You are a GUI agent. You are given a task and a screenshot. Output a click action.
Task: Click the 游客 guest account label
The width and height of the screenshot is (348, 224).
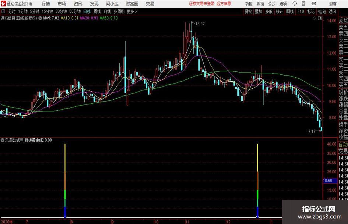333,4
